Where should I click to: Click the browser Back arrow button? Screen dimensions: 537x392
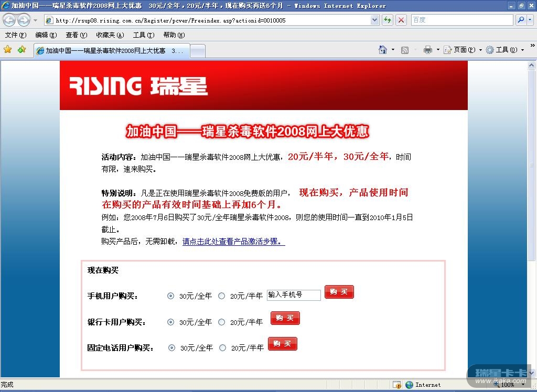9,20
